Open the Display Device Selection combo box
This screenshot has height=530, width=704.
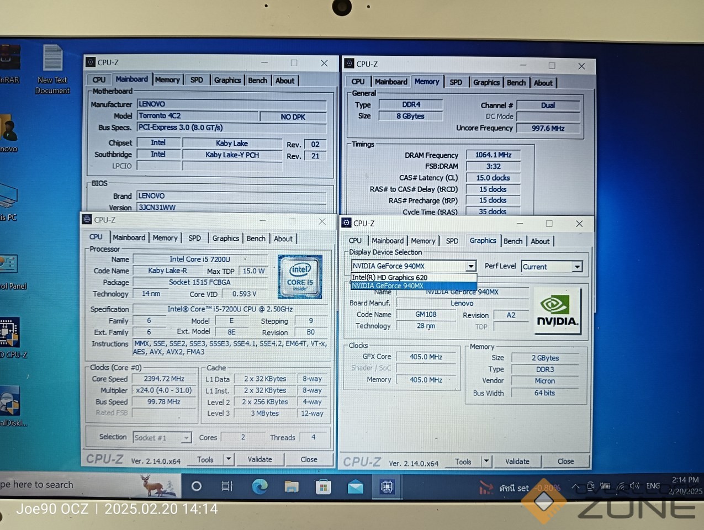[414, 266]
